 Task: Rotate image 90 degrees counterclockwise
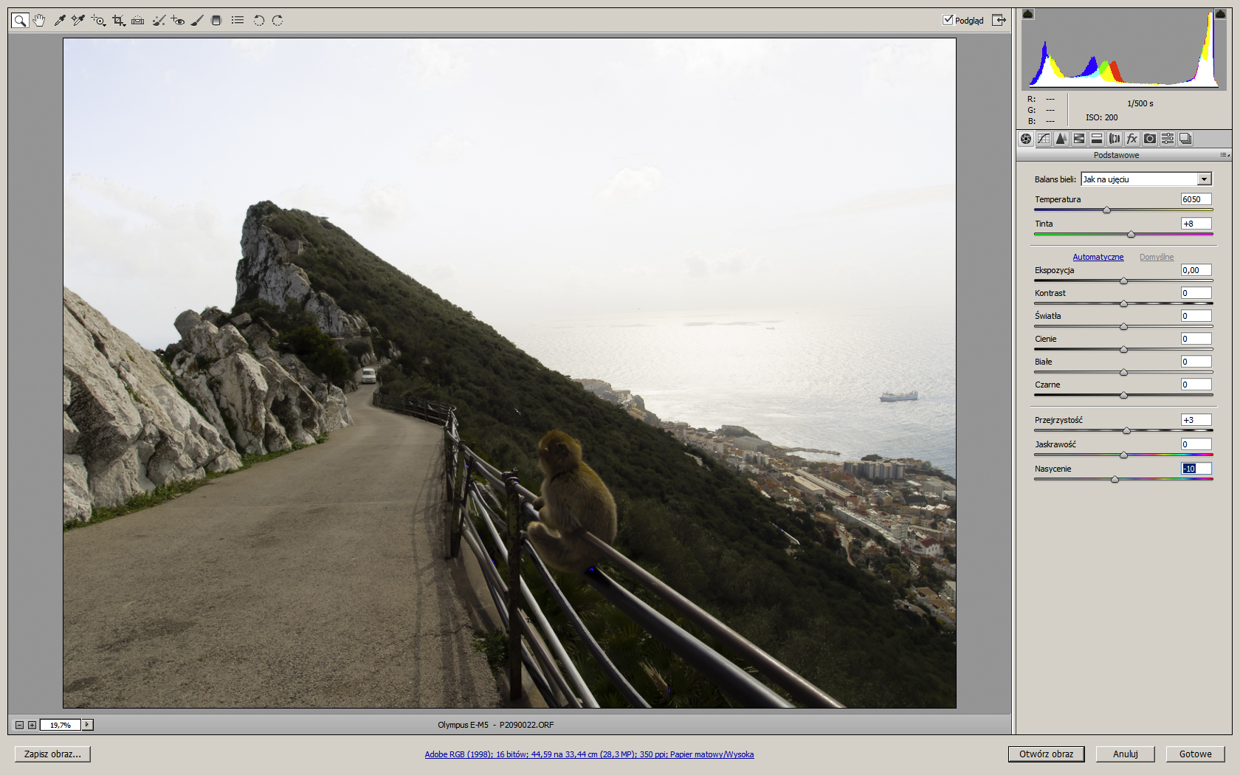tap(258, 21)
